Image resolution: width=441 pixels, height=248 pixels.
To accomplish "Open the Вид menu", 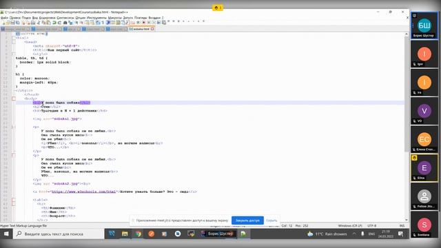I will point(35,18).
